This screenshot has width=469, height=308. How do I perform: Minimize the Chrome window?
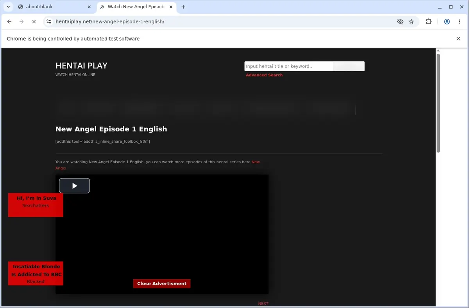tap(440, 7)
